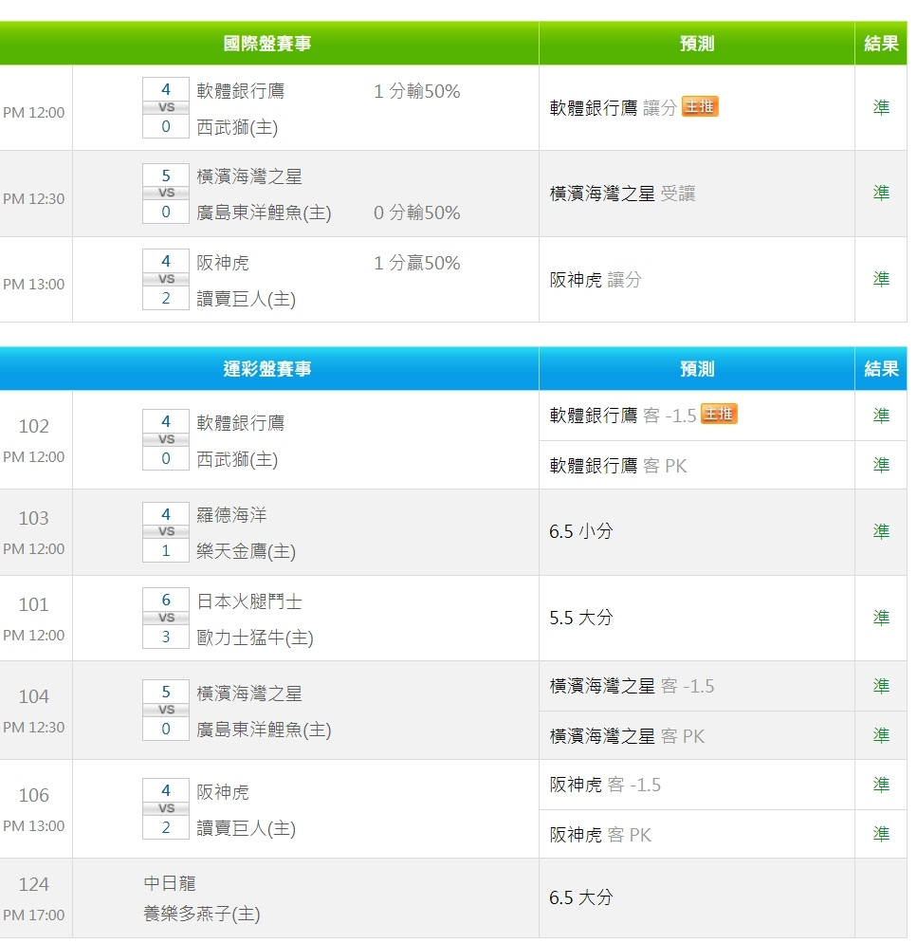Select 養樂多燕子(主) team name
This screenshot has width=917, height=943.
tap(201, 915)
